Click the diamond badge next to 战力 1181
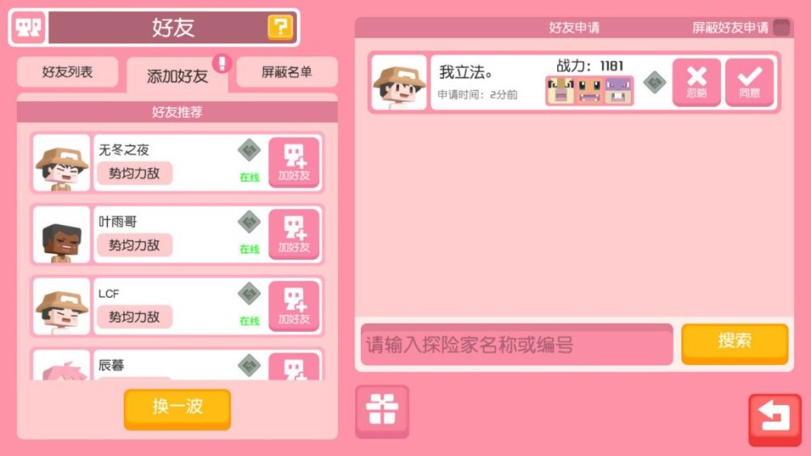Screen dimensions: 811x456 654,82
